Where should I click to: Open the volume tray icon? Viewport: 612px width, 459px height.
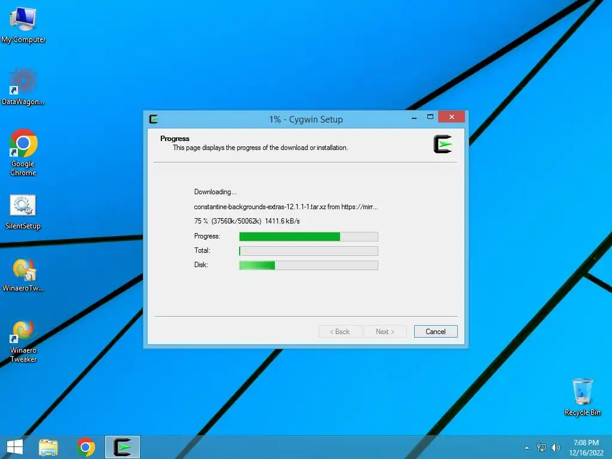coord(555,447)
